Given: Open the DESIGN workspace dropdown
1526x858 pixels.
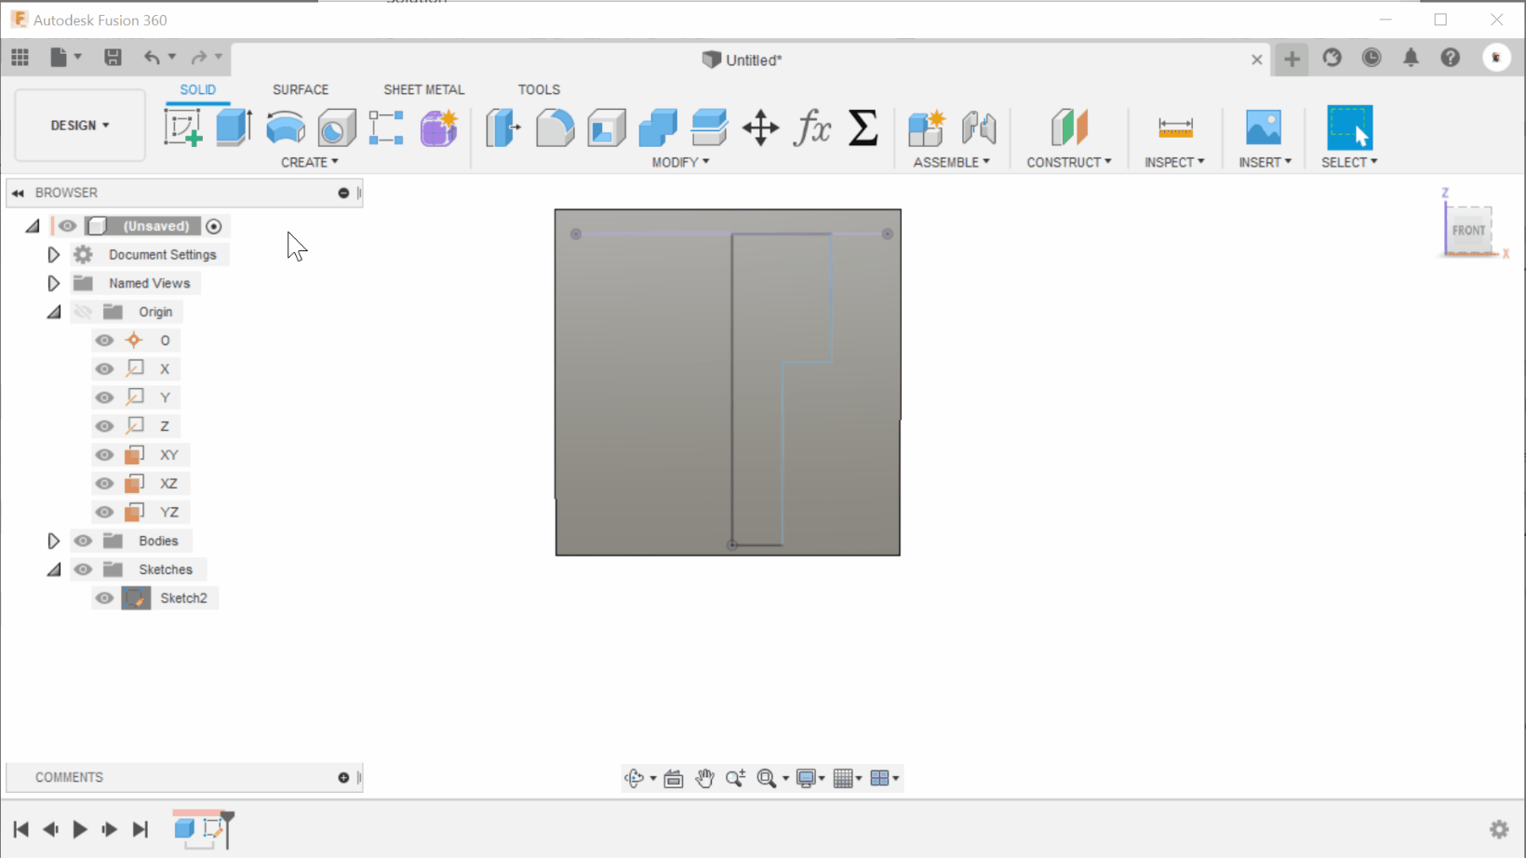Looking at the screenshot, I should (x=80, y=126).
